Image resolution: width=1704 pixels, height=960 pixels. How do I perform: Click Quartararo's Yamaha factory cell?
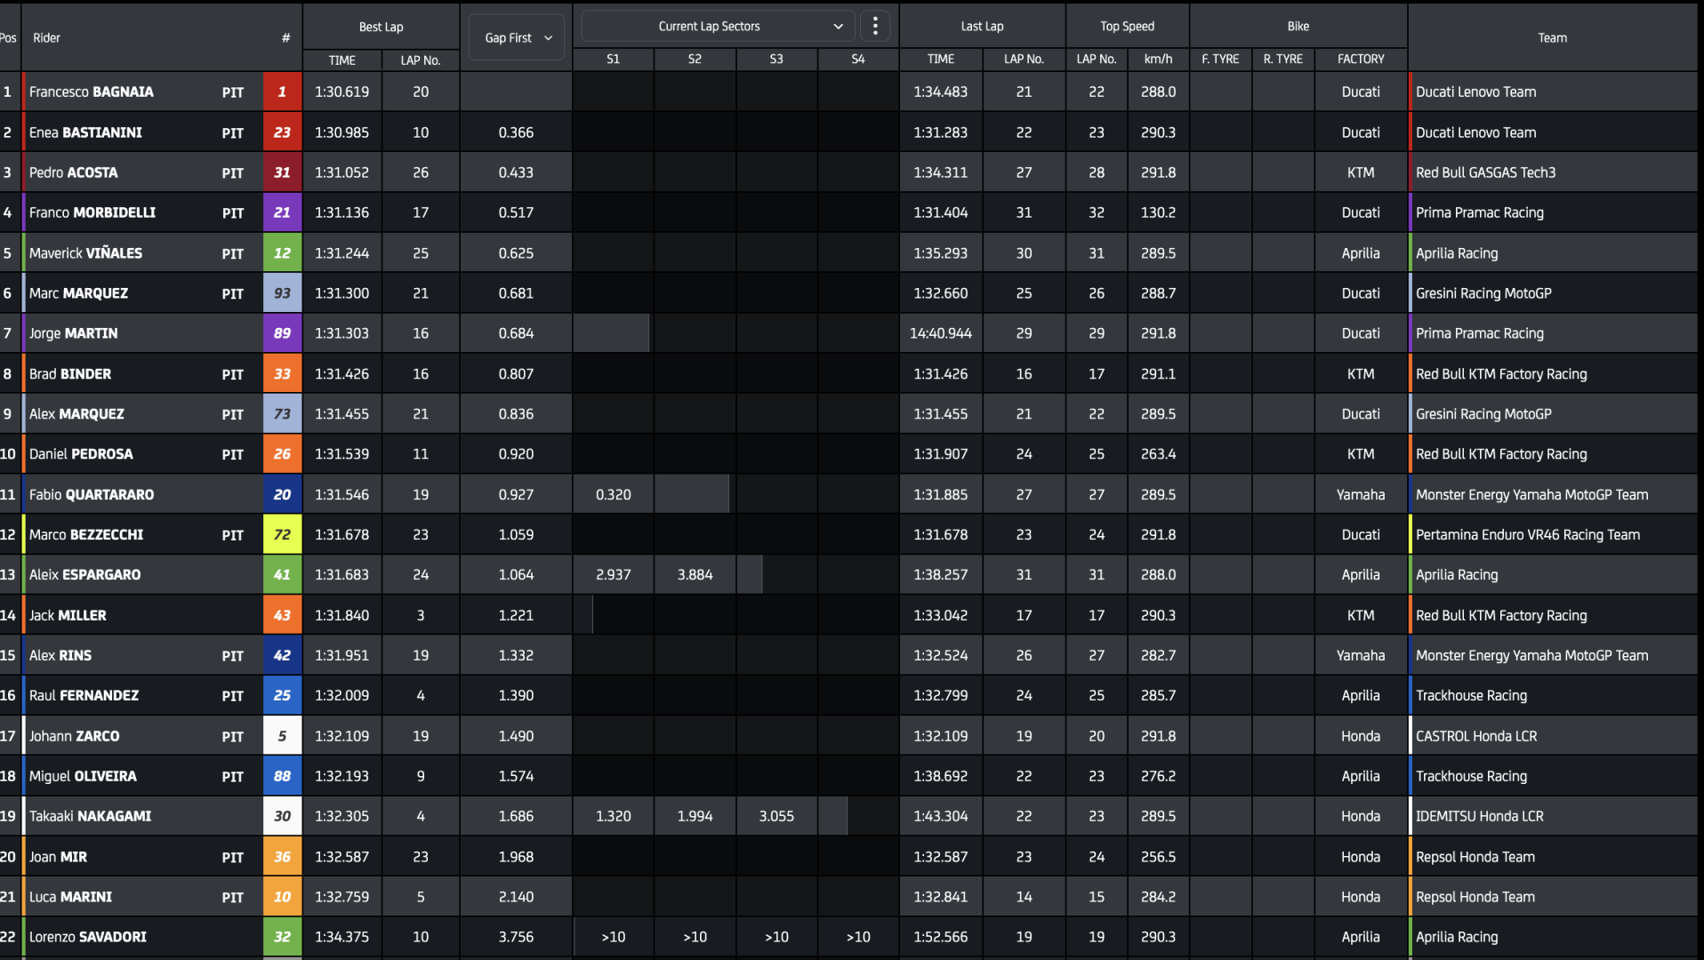point(1360,494)
